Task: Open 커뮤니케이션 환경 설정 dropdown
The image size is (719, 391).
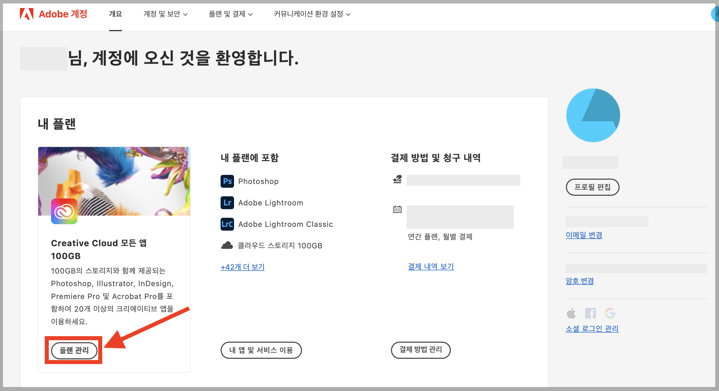Action: tap(312, 14)
